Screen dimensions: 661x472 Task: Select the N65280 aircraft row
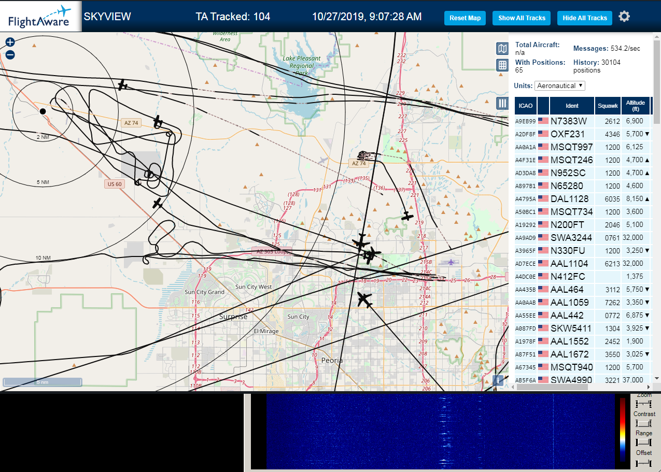584,186
